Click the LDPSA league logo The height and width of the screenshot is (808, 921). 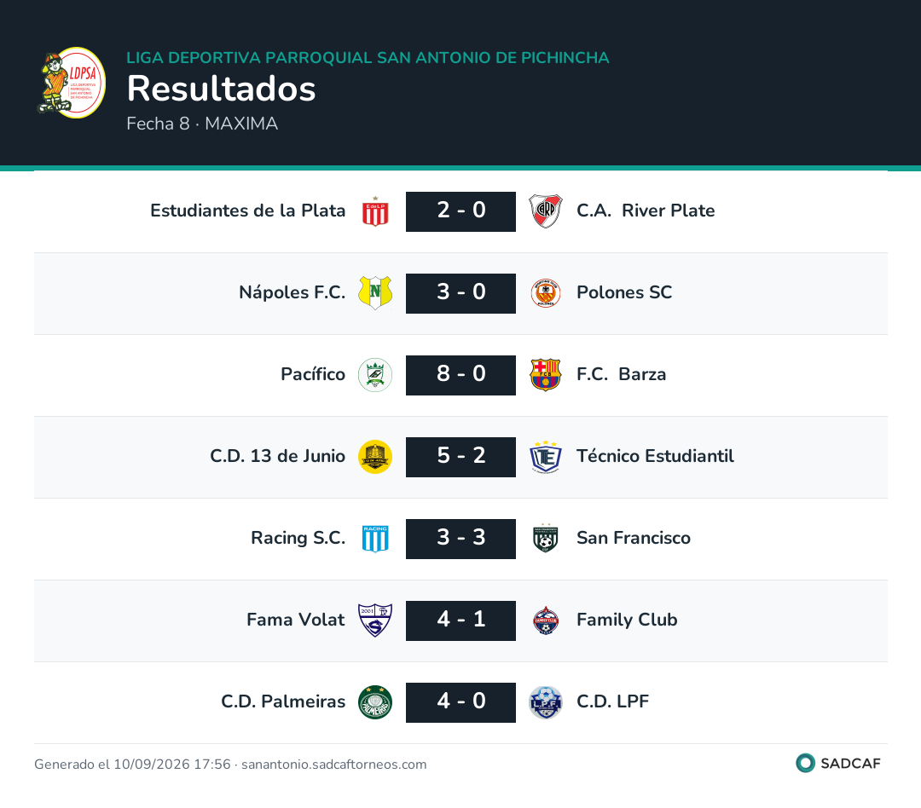(x=71, y=83)
